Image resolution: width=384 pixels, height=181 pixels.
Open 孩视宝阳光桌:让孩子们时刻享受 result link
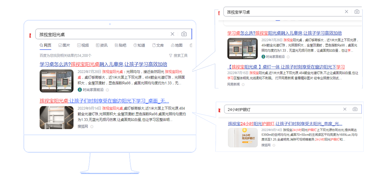point(104,101)
